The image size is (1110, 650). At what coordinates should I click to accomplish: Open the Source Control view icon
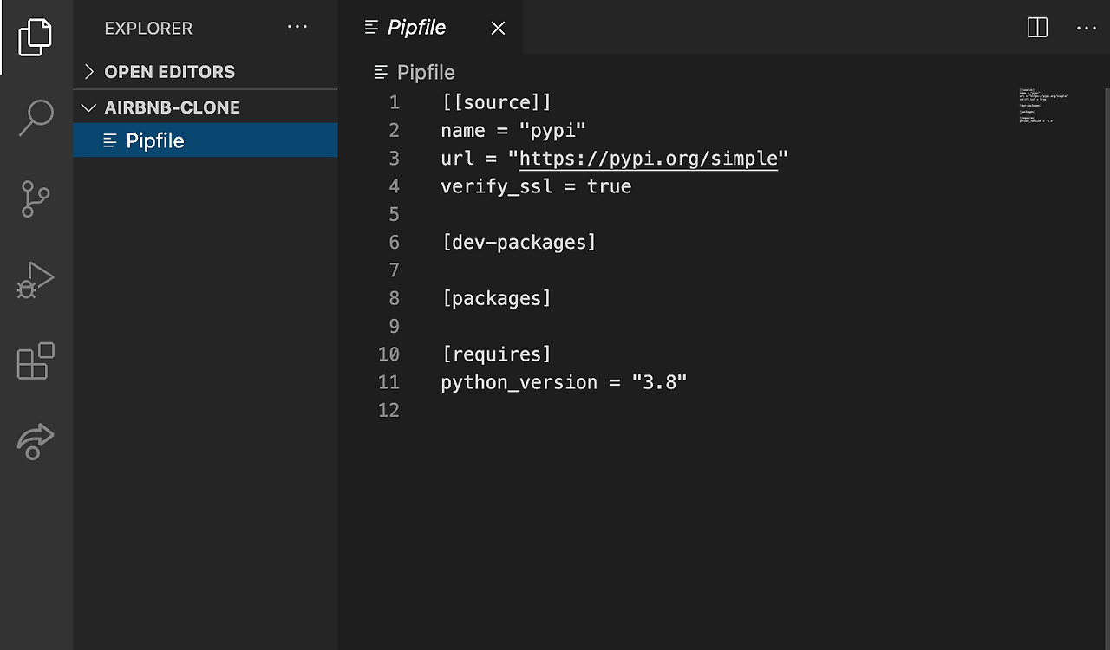[x=36, y=198]
